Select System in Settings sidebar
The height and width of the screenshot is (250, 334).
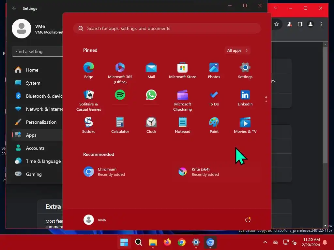click(x=37, y=83)
